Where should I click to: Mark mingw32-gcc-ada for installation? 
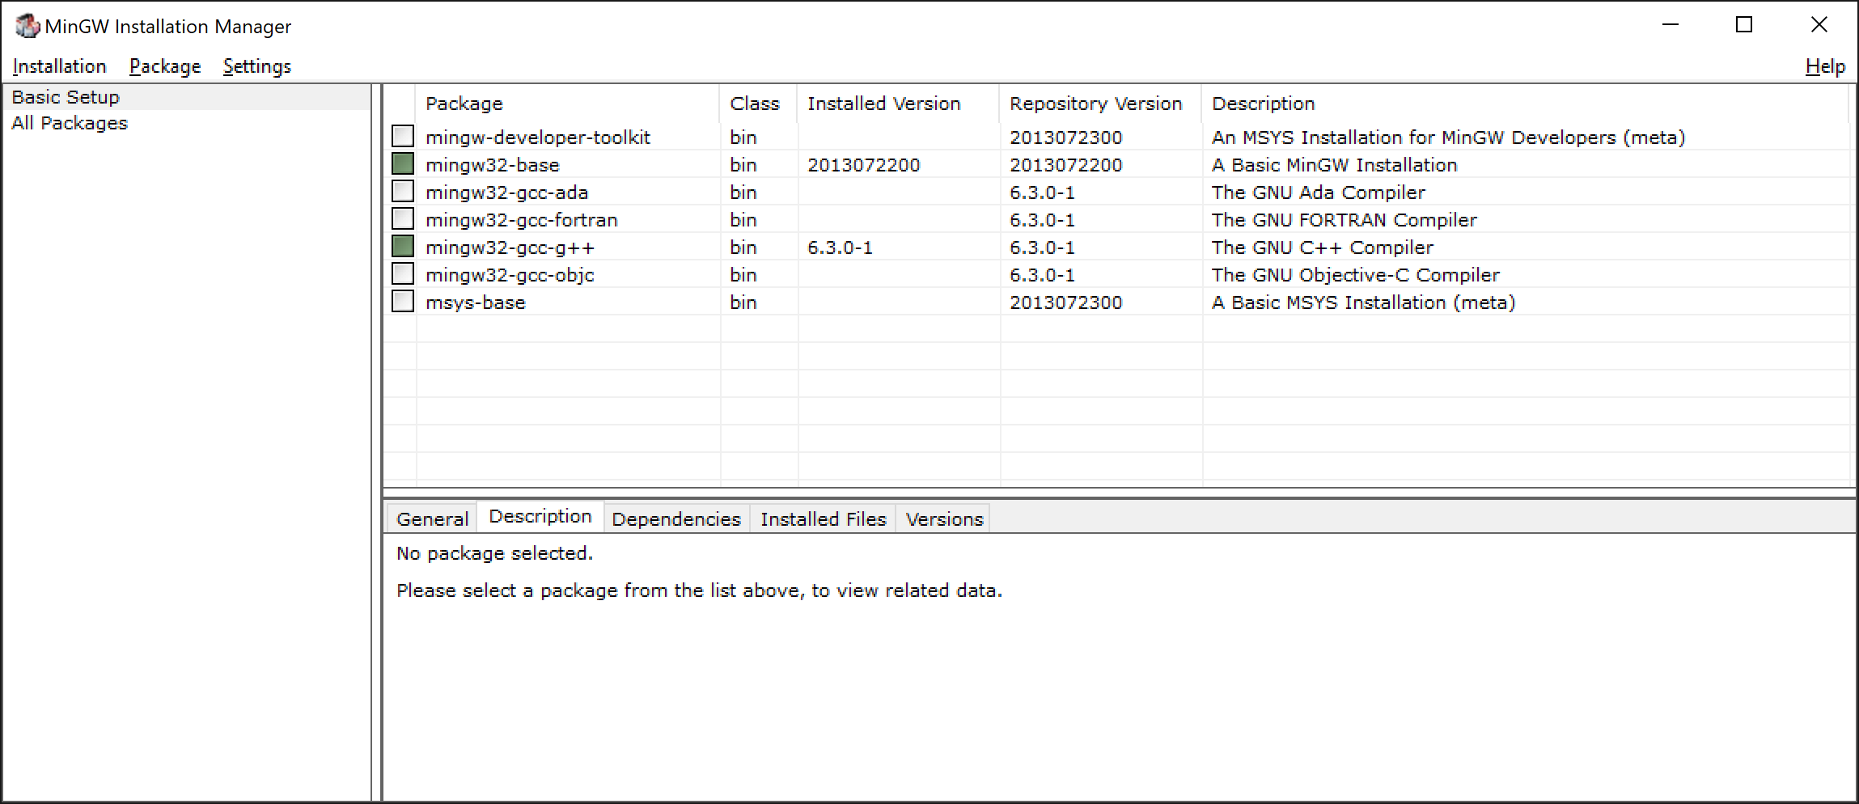(403, 191)
